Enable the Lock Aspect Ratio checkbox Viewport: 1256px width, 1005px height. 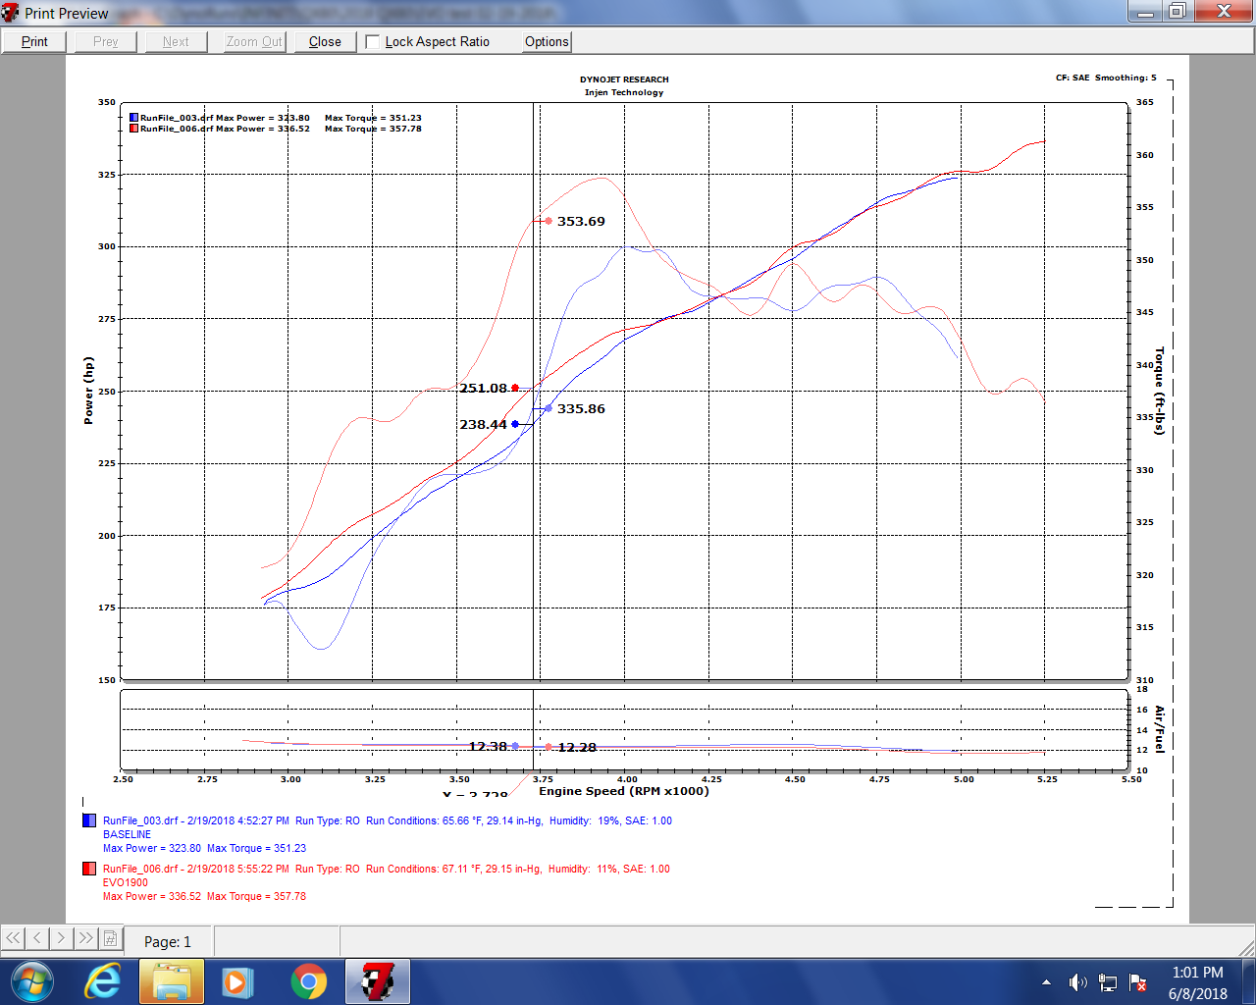372,41
